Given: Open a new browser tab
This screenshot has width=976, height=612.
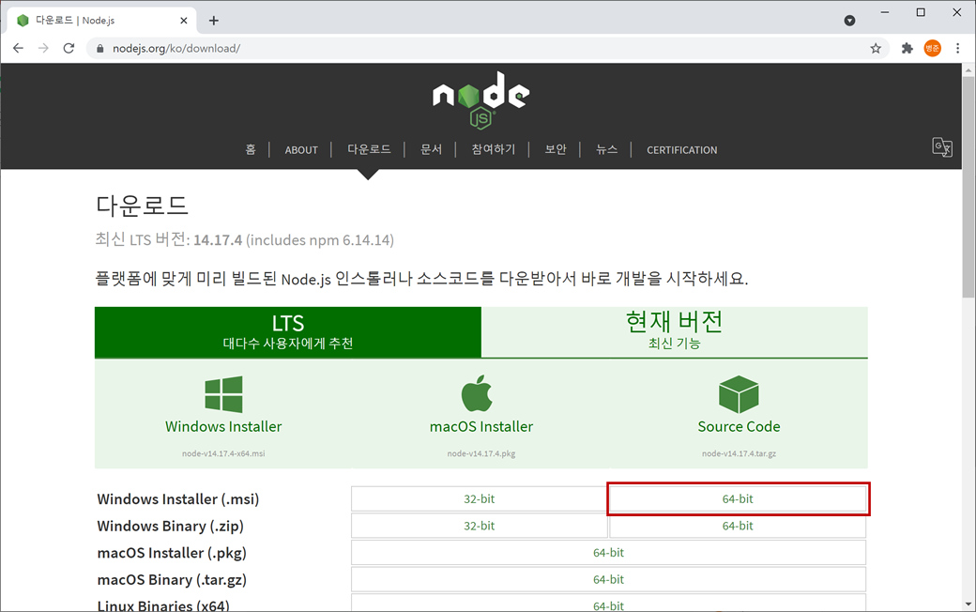Looking at the screenshot, I should [x=214, y=21].
